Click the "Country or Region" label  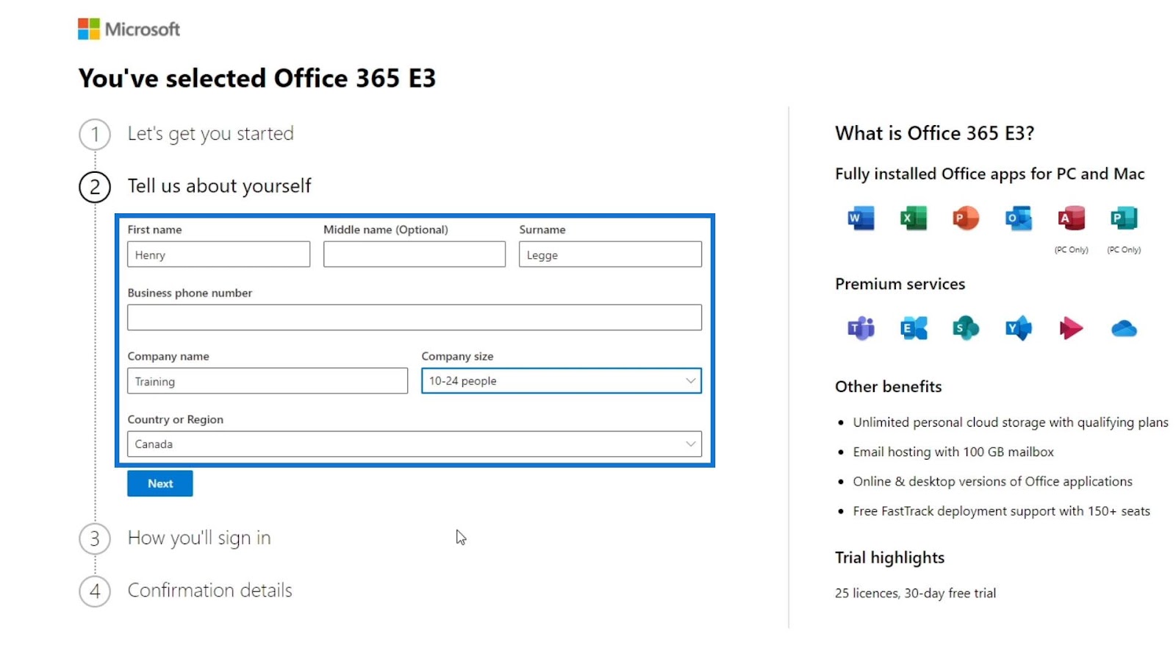click(176, 419)
